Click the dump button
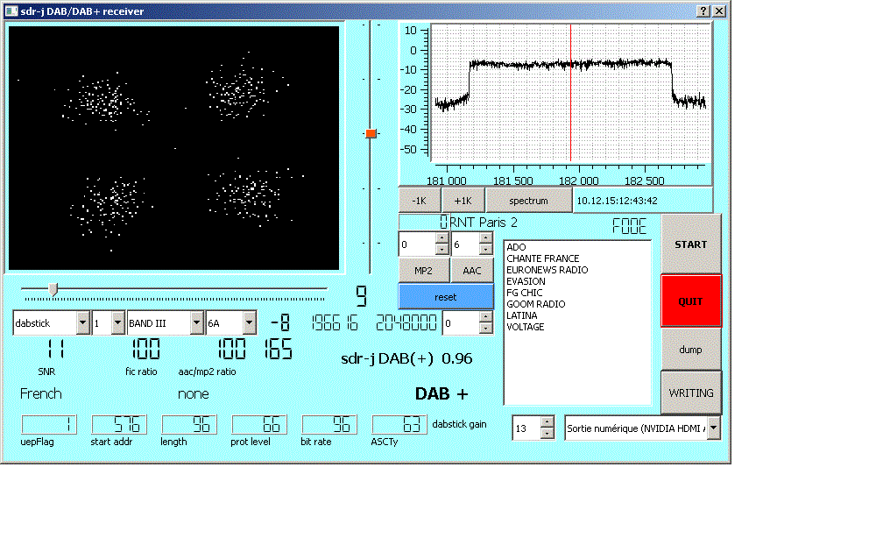Viewport: 883px width, 552px height. pos(690,350)
